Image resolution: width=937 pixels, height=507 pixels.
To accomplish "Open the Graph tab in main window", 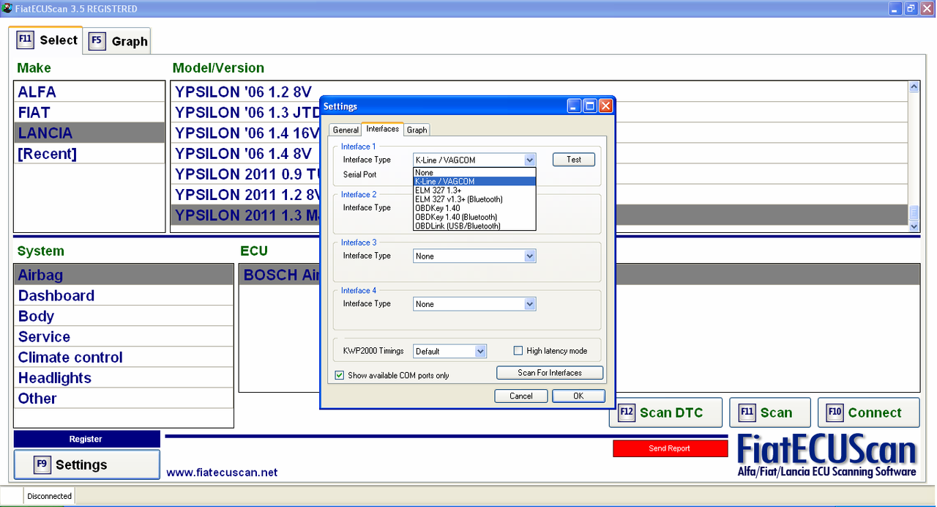I will (118, 41).
